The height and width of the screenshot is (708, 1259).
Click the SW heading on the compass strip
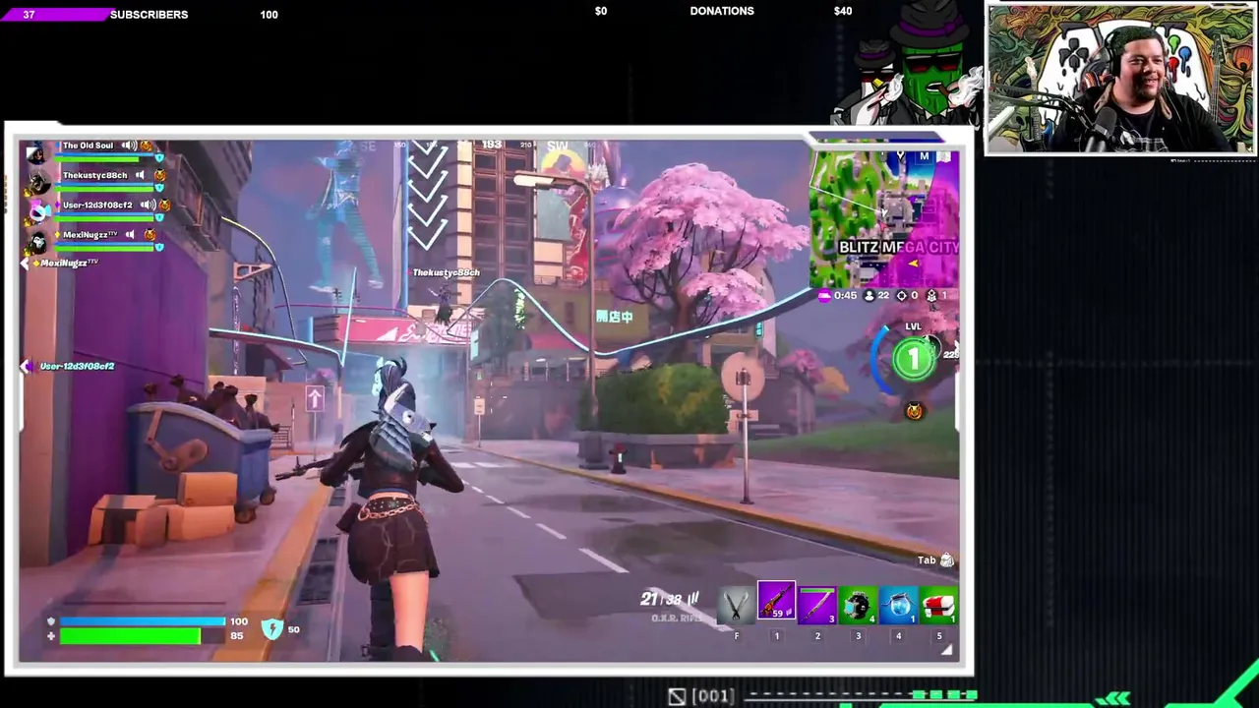point(557,147)
